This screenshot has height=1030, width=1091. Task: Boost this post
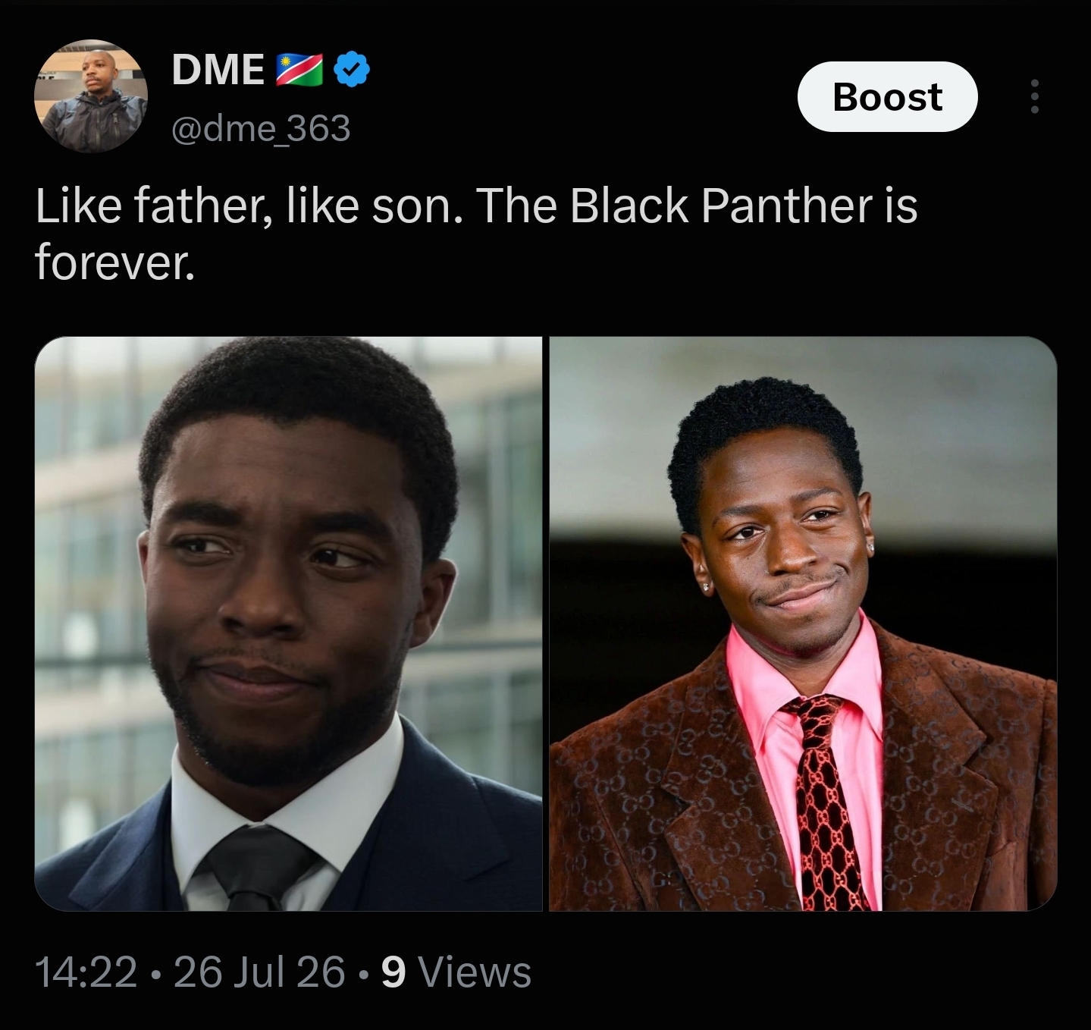(x=887, y=96)
